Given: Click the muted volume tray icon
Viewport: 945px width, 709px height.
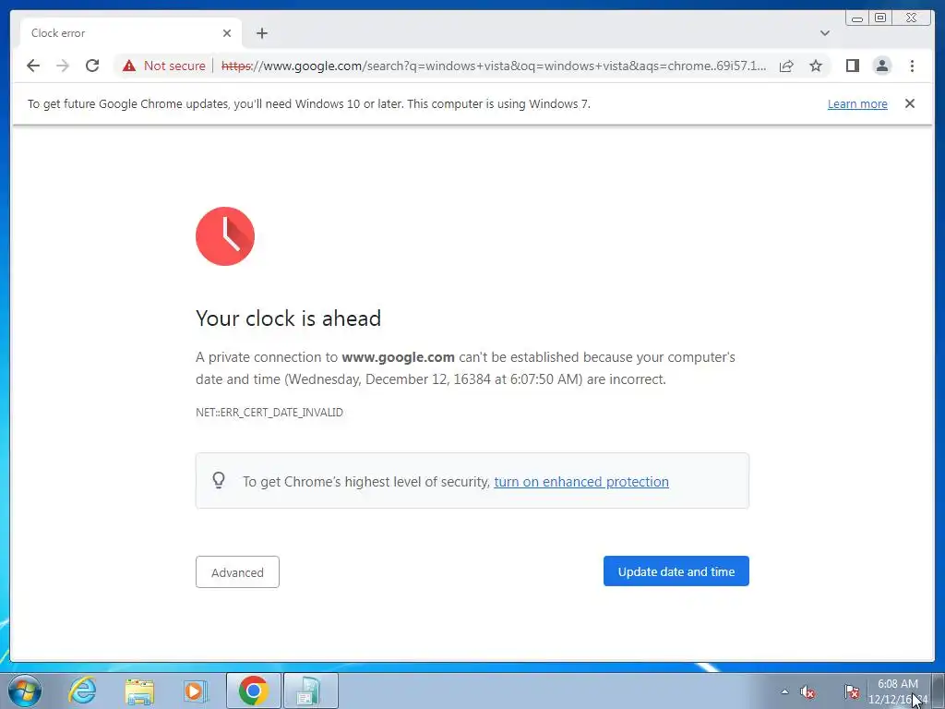Looking at the screenshot, I should (807, 692).
